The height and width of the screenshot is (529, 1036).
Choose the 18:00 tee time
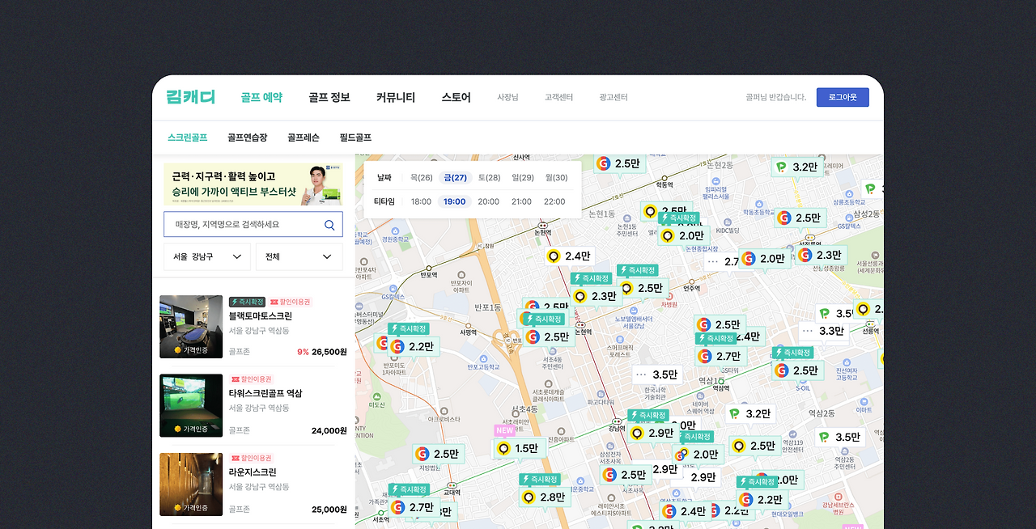pos(421,201)
